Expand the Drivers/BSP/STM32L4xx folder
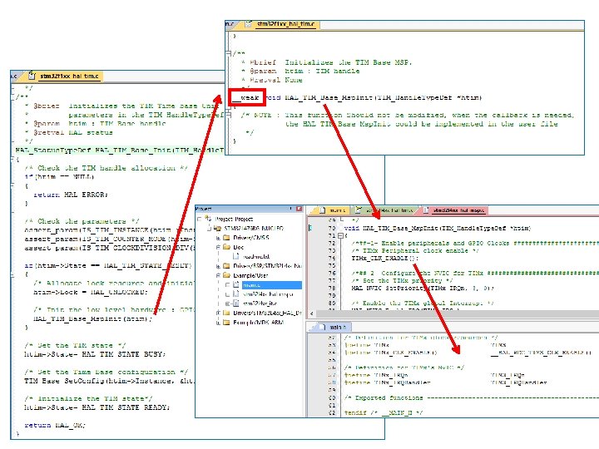 (x=218, y=266)
